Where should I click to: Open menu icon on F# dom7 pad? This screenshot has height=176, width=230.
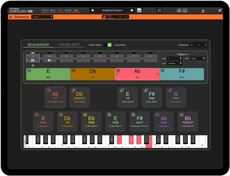coord(133,115)
